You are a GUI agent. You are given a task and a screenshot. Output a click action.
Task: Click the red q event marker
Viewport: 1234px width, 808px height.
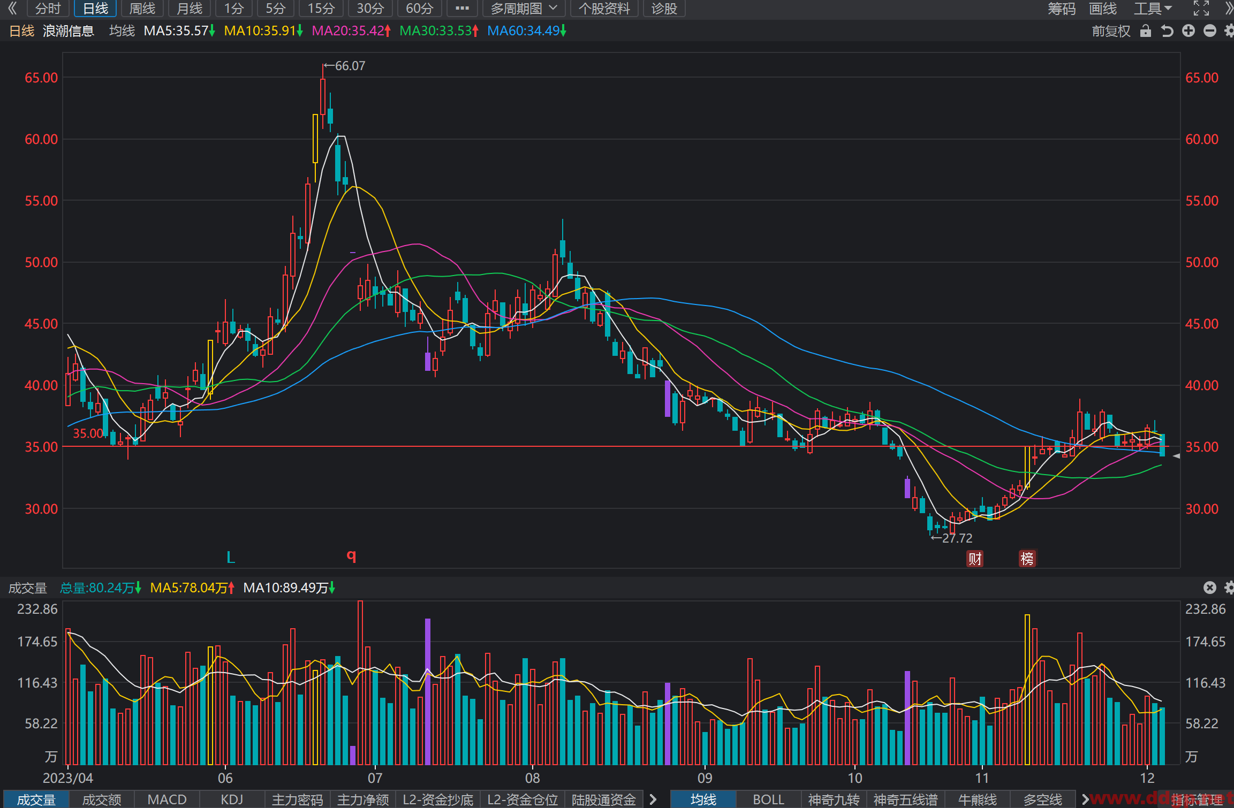351,555
